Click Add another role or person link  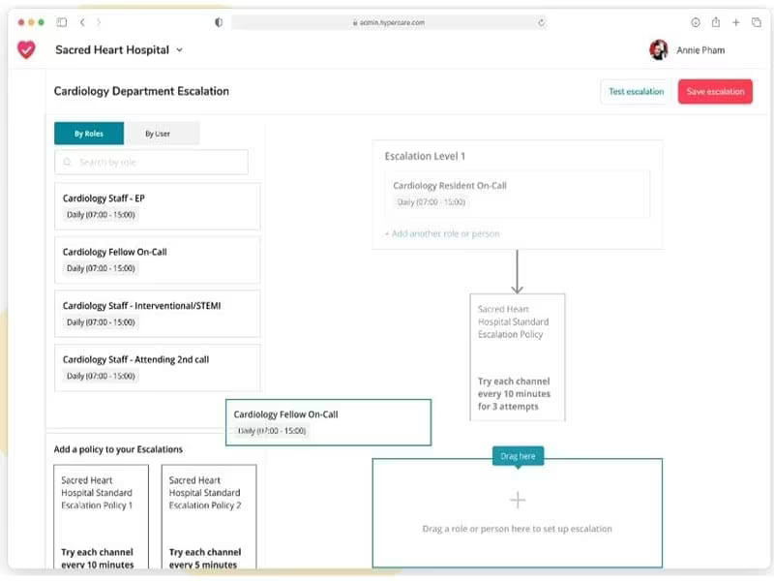[x=442, y=233]
